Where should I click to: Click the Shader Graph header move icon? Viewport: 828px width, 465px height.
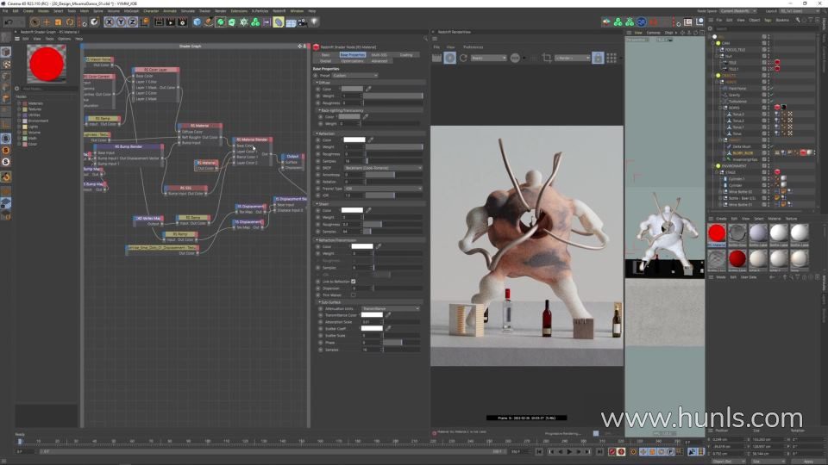pyautogui.click(x=300, y=46)
